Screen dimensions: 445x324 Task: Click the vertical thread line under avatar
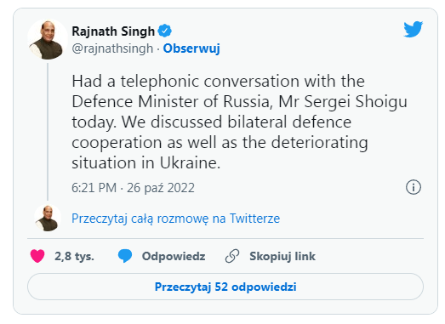(x=48, y=132)
